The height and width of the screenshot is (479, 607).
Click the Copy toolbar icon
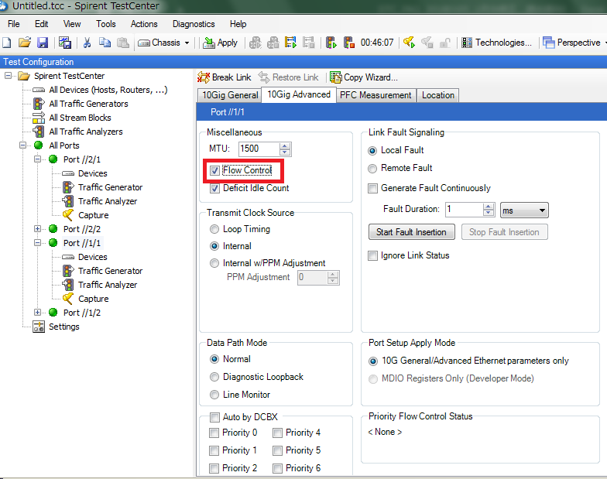(x=105, y=42)
